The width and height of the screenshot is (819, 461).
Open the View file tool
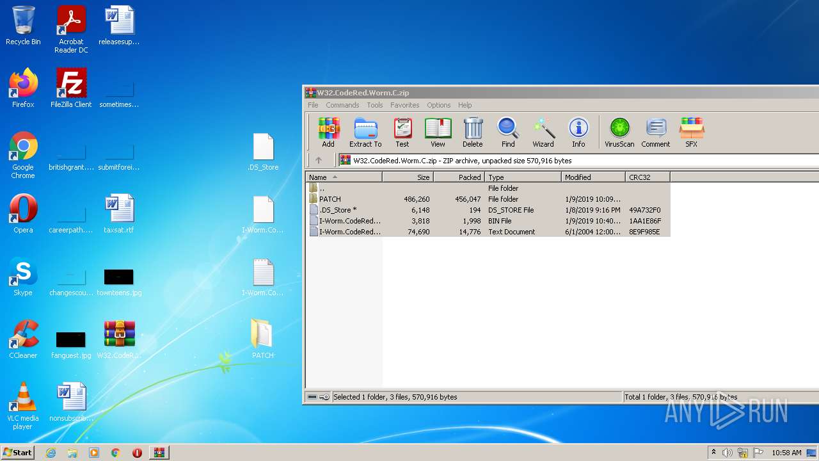coord(438,133)
